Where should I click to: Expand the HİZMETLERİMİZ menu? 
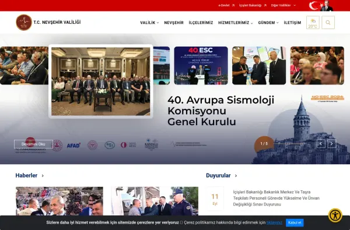[236, 23]
